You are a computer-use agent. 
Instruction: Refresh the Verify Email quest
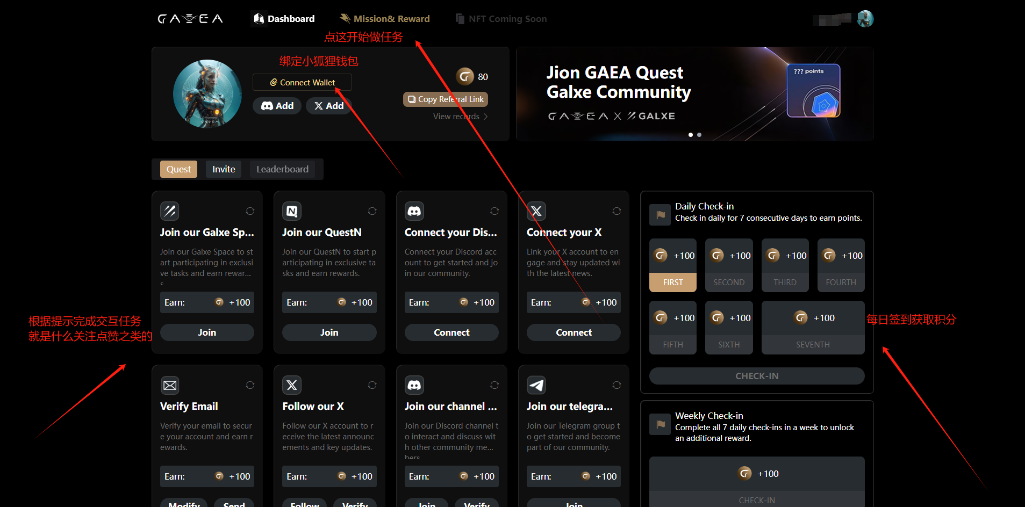[250, 385]
